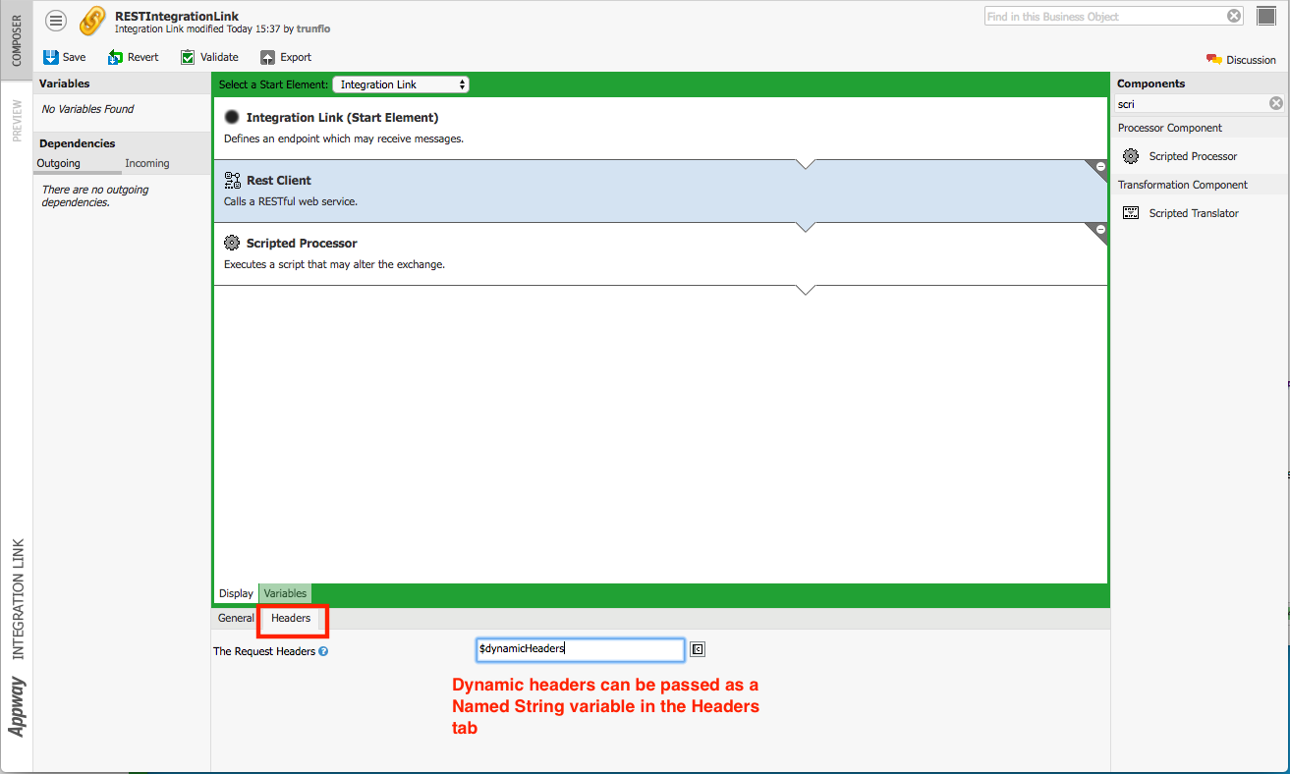Click the Dependencies panel header

tap(123, 143)
